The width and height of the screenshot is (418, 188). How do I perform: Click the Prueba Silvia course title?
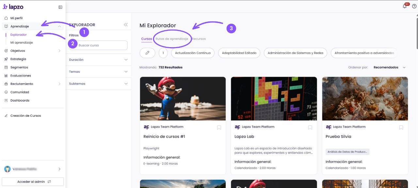tap(338, 137)
